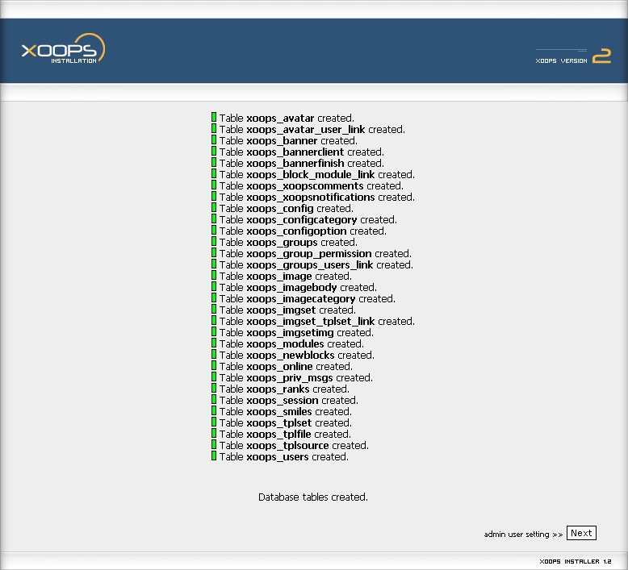Click green status icon beside xoops_bannerclient

pos(214,151)
